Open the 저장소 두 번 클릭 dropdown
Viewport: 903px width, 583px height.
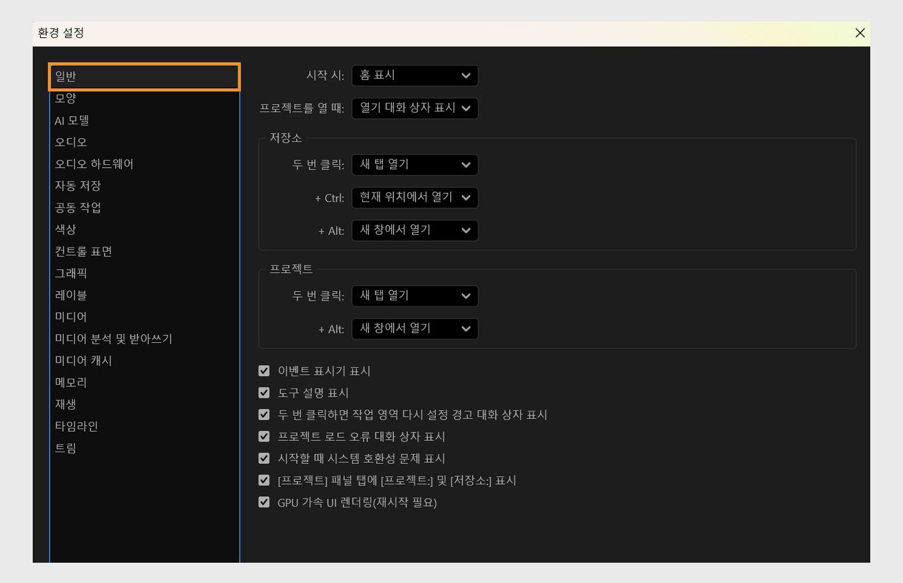(414, 164)
